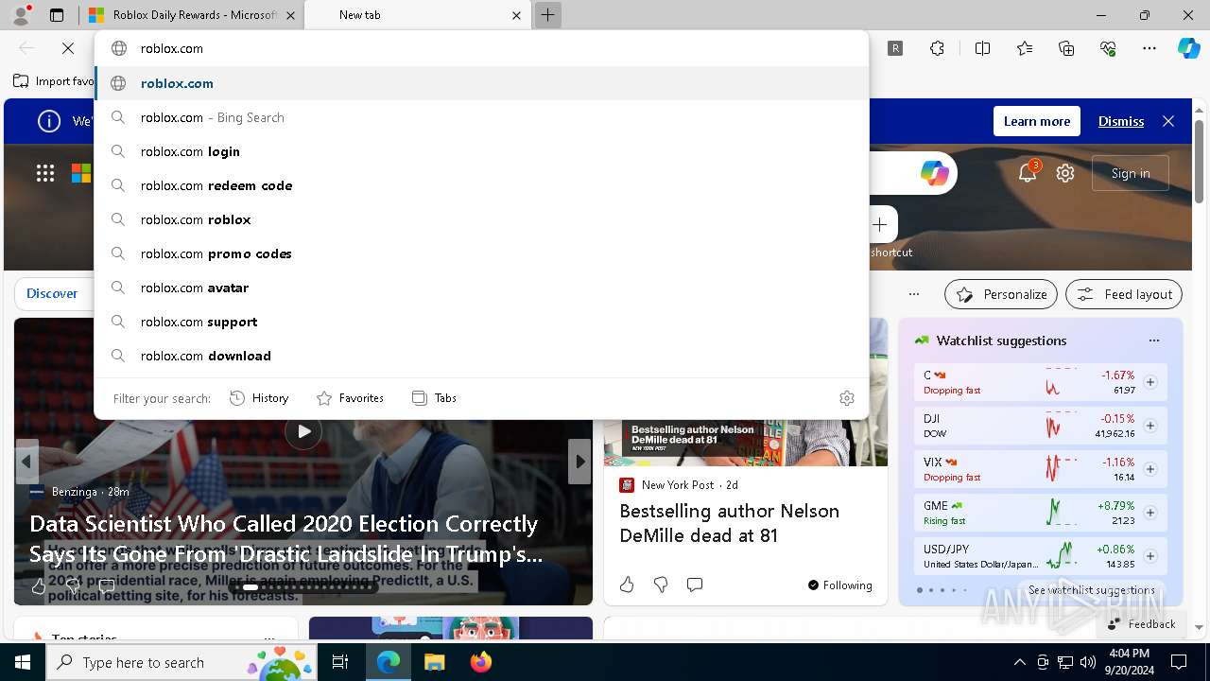Open a new browser tab

(x=547, y=15)
